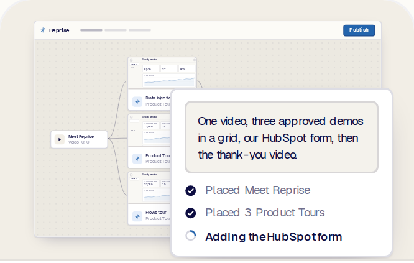Click the Reprise brand name text
The image size is (414, 263).
pos(59,30)
